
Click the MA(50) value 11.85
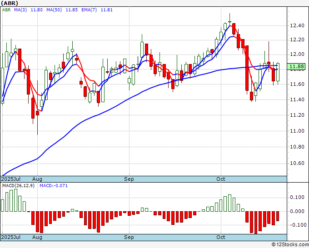point(71,10)
